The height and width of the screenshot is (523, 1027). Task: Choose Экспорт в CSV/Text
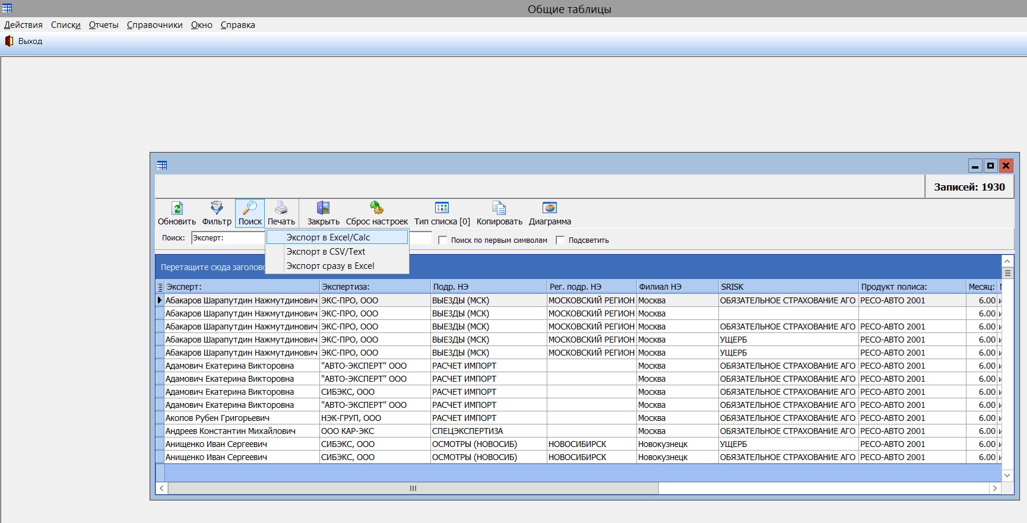coord(337,252)
